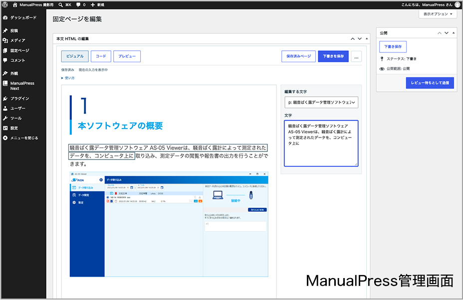Click the ManualPress Next book icon

(x=5, y=84)
